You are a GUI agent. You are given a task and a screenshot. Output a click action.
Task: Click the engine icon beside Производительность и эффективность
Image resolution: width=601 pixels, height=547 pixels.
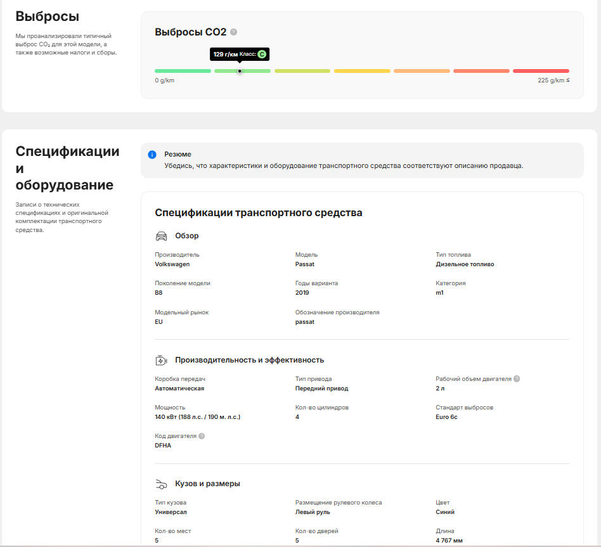(x=162, y=360)
